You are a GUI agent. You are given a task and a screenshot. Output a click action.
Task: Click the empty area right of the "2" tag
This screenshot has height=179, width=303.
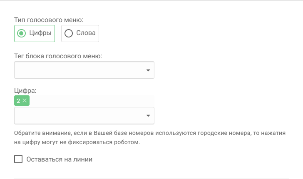[x=92, y=100]
